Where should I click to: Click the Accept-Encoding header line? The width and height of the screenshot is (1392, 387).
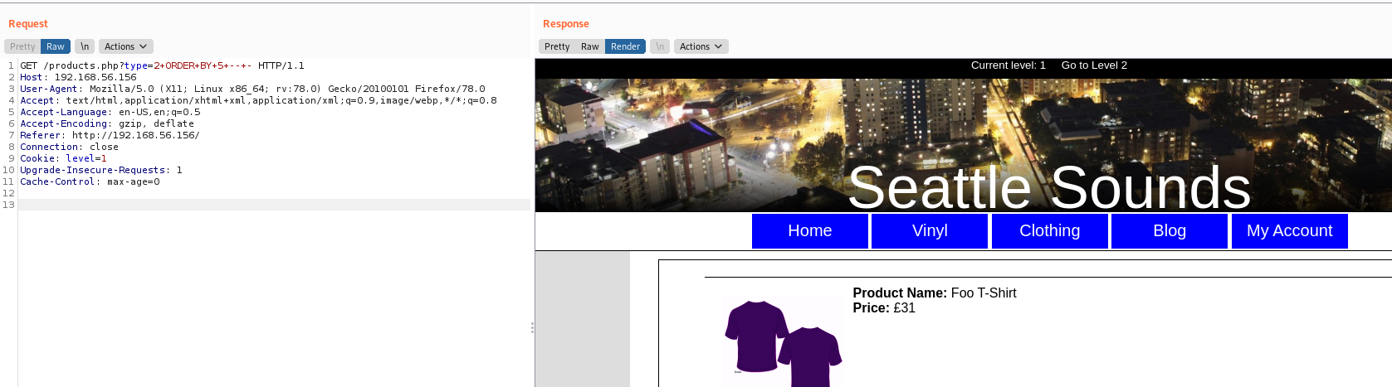107,123
